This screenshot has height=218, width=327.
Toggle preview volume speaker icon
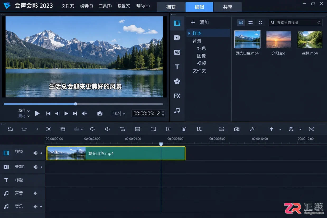tap(84, 113)
